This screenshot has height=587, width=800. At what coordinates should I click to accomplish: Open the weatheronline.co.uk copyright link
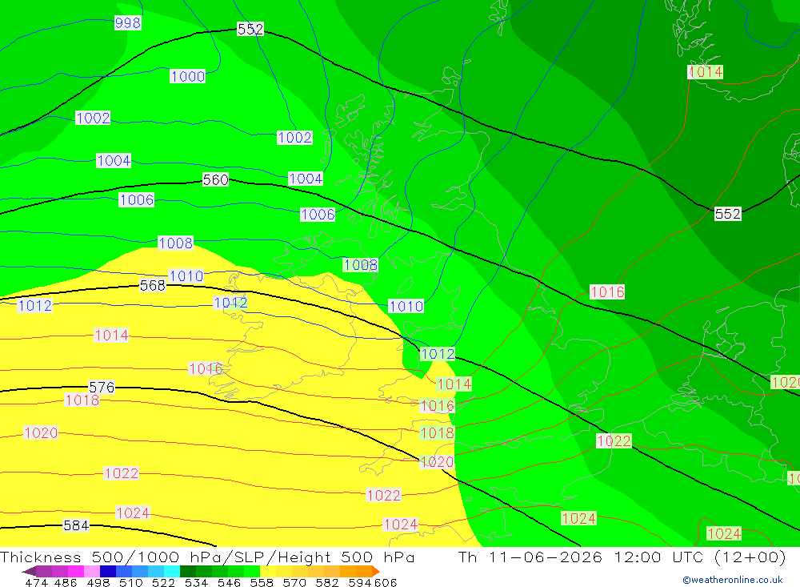pyautogui.click(x=733, y=580)
